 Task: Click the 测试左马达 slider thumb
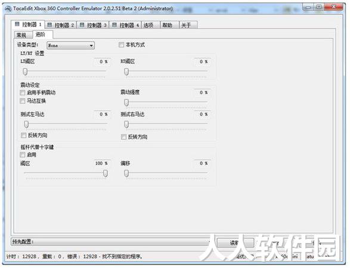[x=26, y=124]
